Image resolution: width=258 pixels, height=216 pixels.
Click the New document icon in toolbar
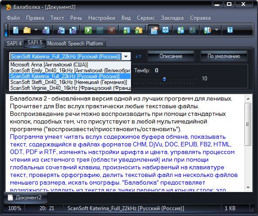[x=16, y=30]
